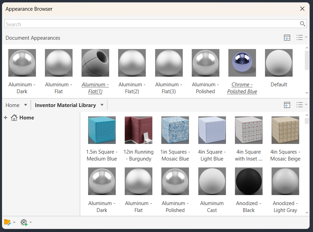Pick the Aluminum - Flat(3) document thumbnail
The width and height of the screenshot is (313, 232).
[x=169, y=63]
